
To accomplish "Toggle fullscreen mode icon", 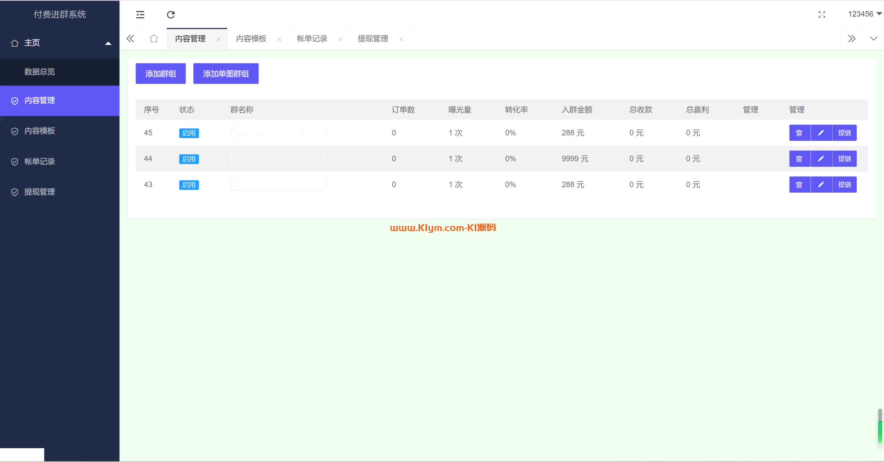I will tap(822, 15).
